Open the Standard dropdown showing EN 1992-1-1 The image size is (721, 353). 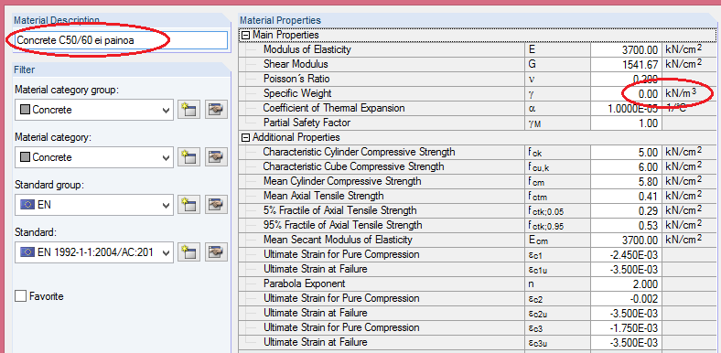[94, 252]
